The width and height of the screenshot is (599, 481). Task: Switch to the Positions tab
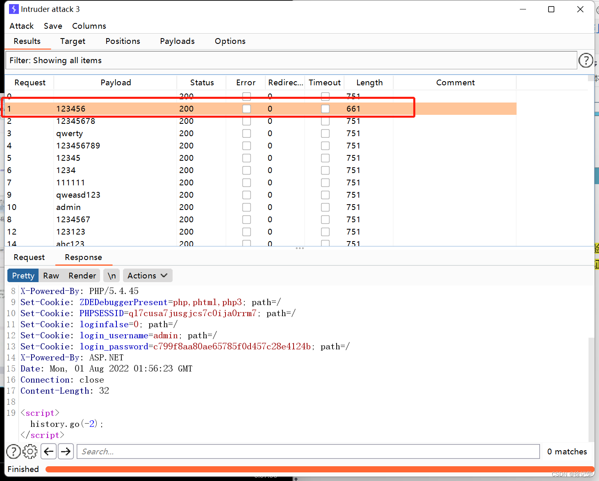[123, 41]
